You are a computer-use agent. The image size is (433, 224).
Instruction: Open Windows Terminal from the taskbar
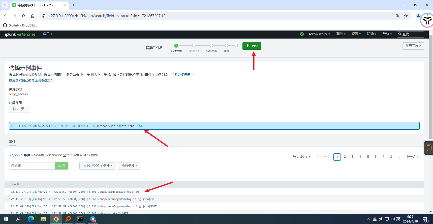coord(80,219)
